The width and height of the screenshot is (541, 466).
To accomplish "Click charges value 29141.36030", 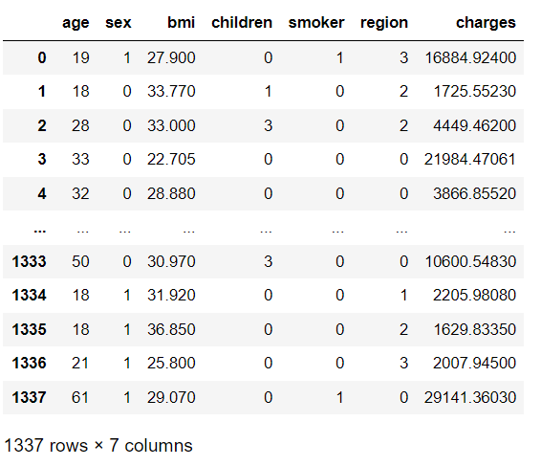I will (470, 397).
